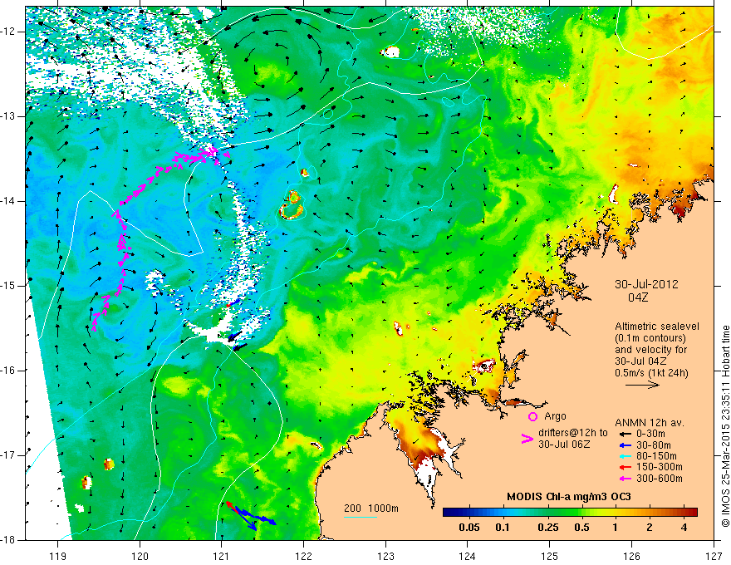Click the red 150-300m legend arrow

[625, 467]
